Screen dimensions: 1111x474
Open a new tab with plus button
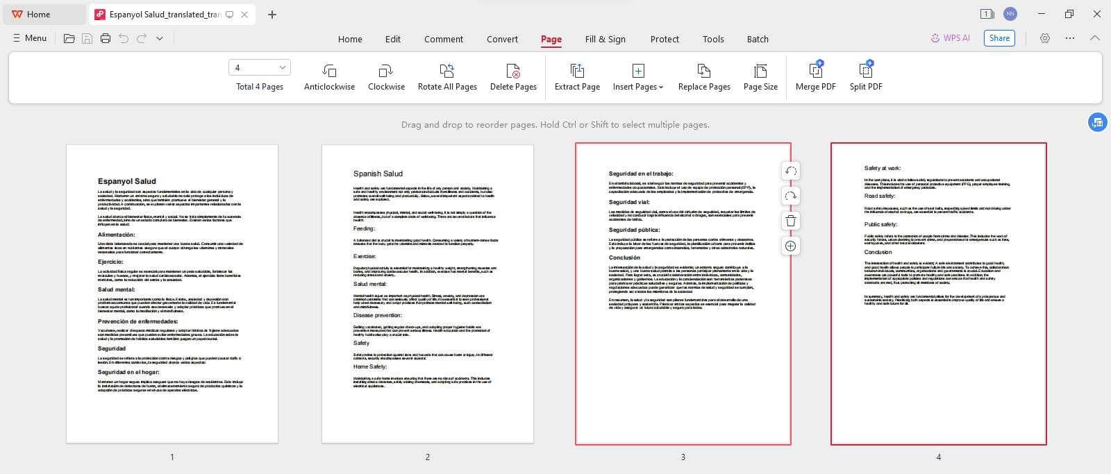[x=272, y=15]
